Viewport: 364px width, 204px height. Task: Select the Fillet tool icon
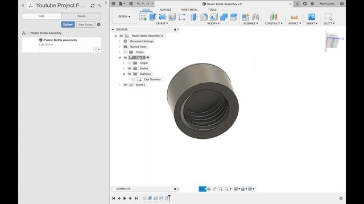pyautogui.click(x=204, y=17)
